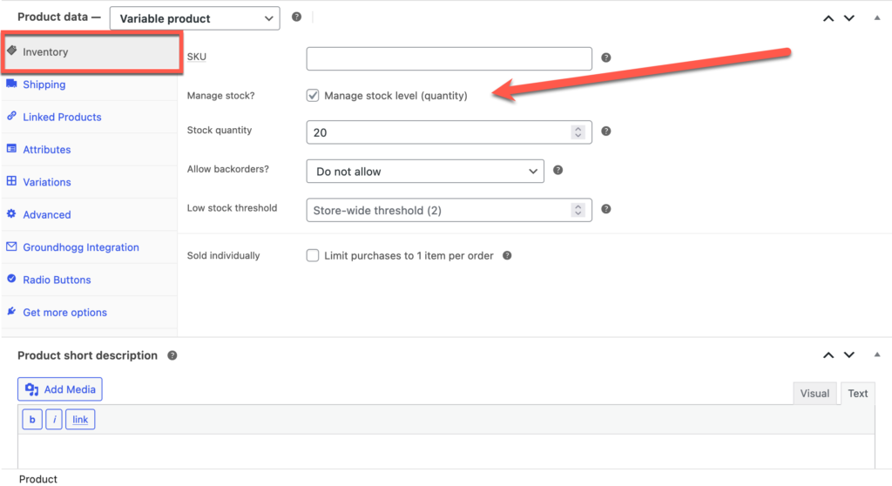Open the Shipping tab
The image size is (892, 486).
pos(44,84)
